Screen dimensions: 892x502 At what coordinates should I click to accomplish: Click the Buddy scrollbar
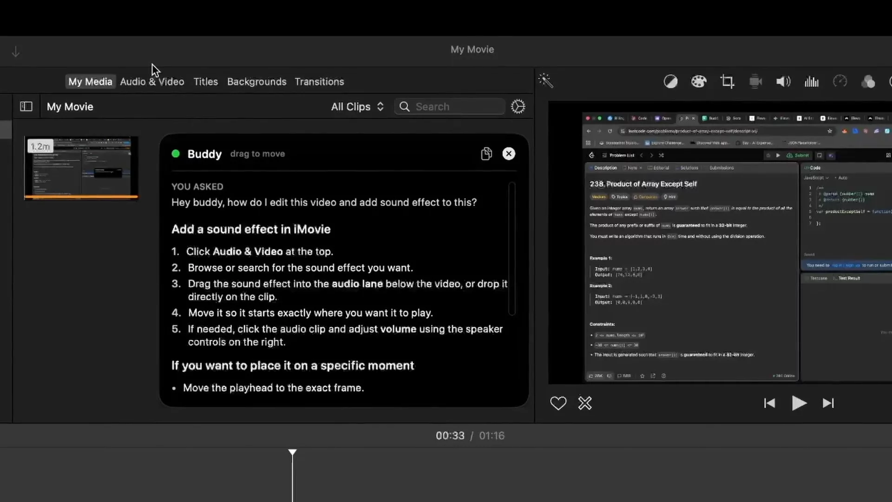[x=512, y=249]
